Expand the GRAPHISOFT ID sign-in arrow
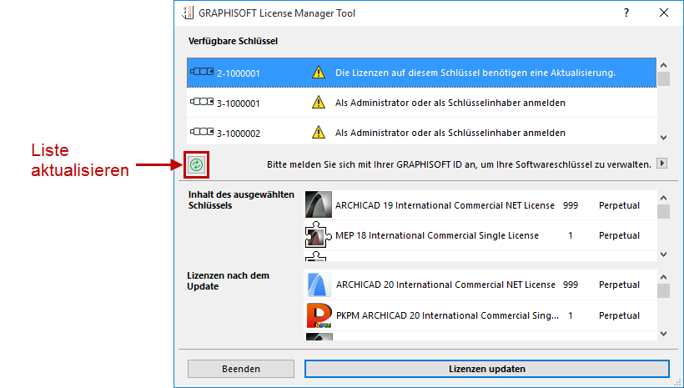Image resolution: width=684 pixels, height=388 pixels. coord(663,164)
